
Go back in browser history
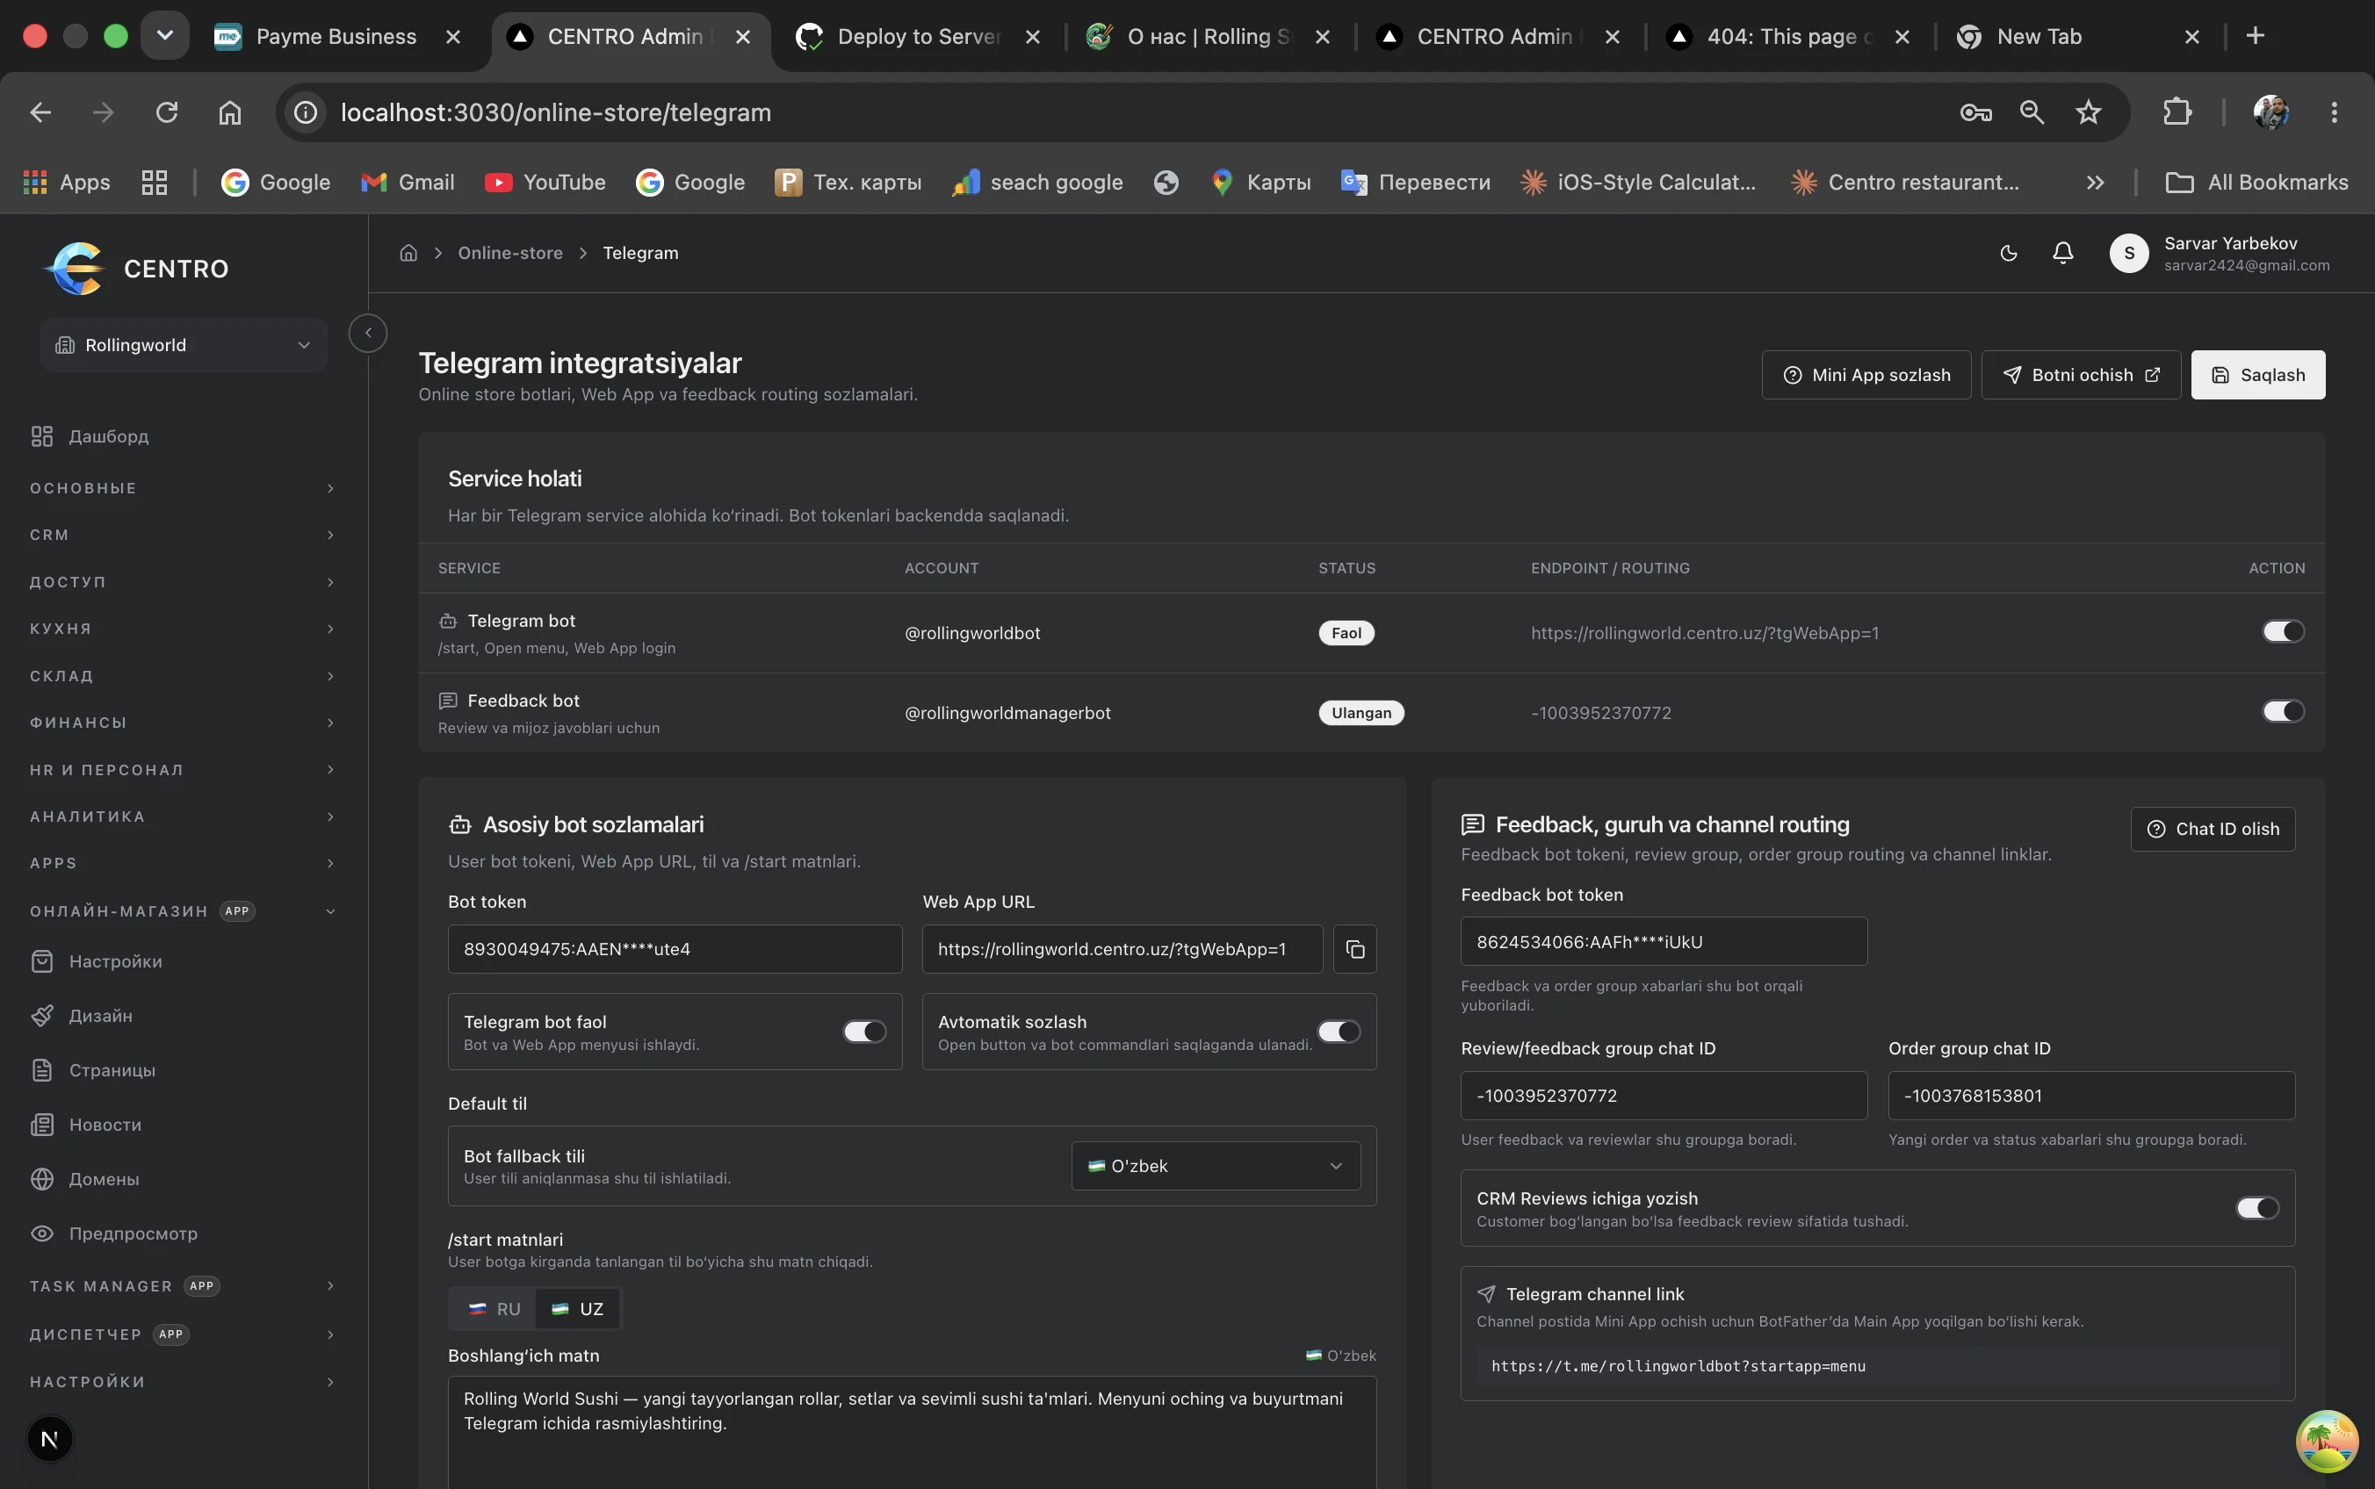click(x=40, y=112)
